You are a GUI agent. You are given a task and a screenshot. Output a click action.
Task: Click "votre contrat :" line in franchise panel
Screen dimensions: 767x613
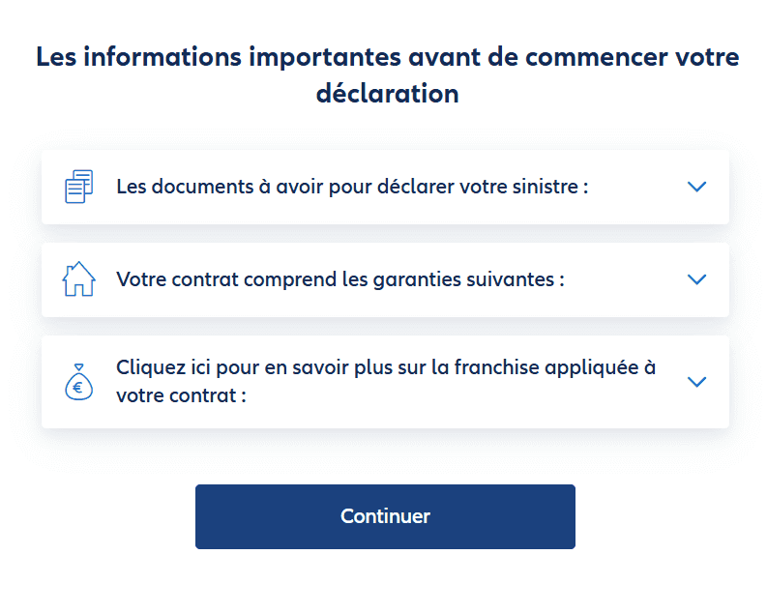click(x=181, y=395)
